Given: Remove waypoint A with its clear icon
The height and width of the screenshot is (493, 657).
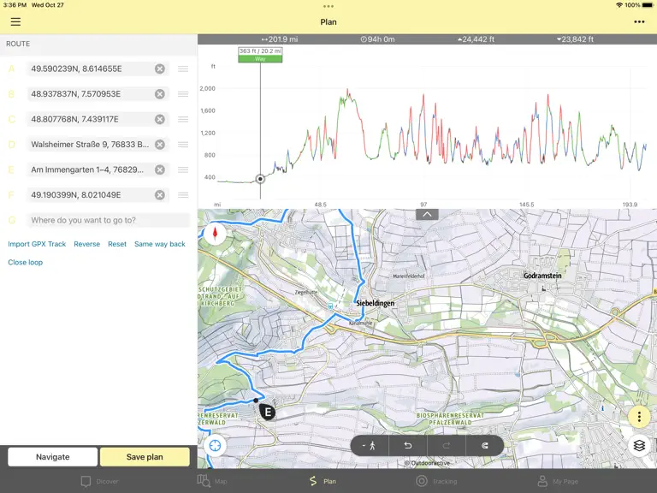Looking at the screenshot, I should [160, 68].
